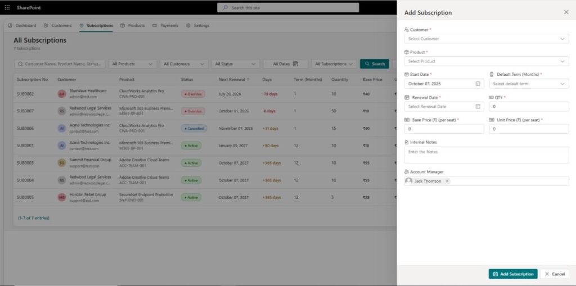Click the Overdue badge on SUB0002
The width and height of the screenshot is (576, 286).
coord(193,94)
